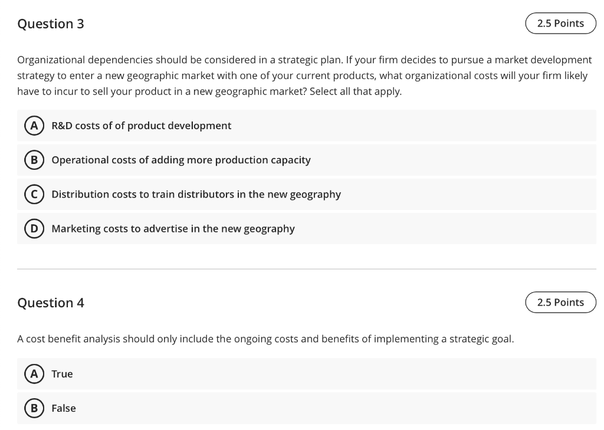Choose True radio circle in Question 4

pos(34,374)
